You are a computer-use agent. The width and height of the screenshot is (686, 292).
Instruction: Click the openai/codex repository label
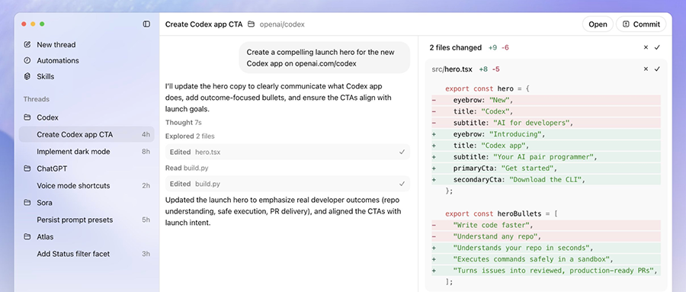point(282,24)
